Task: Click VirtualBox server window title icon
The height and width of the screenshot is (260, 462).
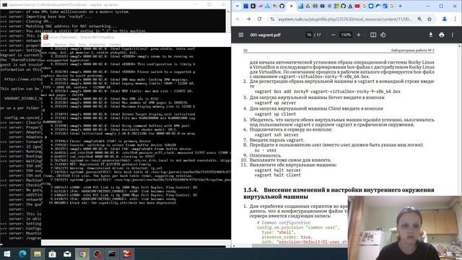Action: 45,37
